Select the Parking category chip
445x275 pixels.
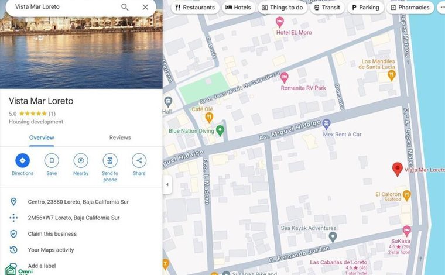tap(365, 8)
